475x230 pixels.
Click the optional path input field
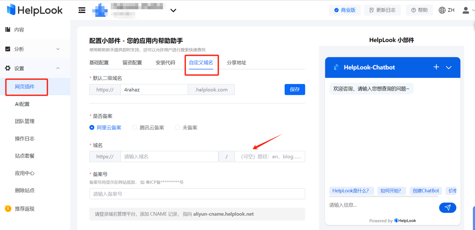coord(270,157)
